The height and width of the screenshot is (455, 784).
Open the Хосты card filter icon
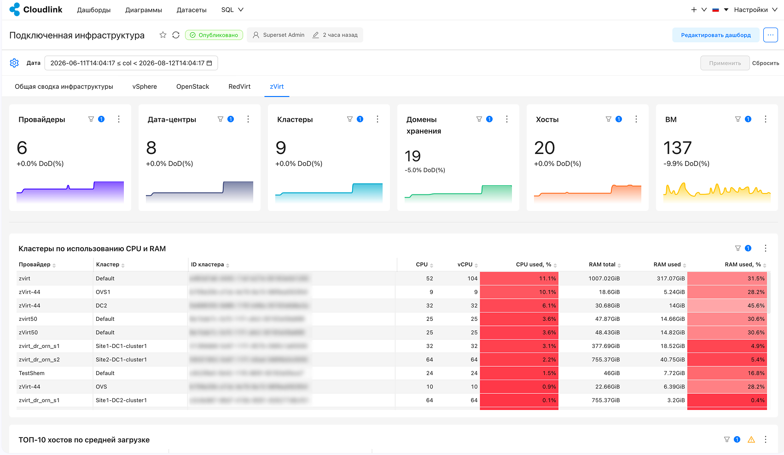point(609,119)
